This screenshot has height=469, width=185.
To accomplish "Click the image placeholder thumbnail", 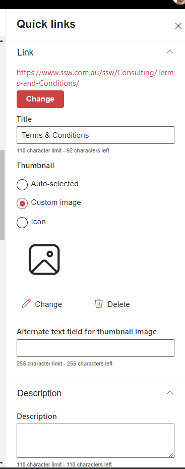I will [x=44, y=259].
